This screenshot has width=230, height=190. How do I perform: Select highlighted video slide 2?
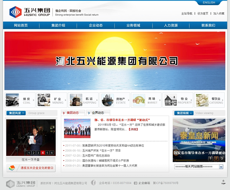coord(216,159)
